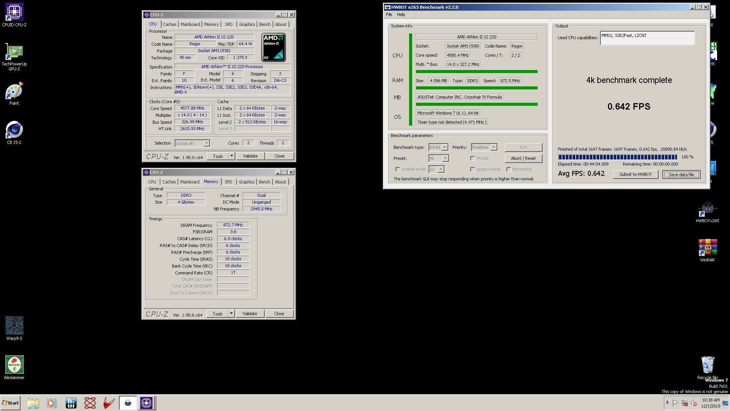730x411 pixels.
Task: Click Submit to HWBOT button
Action: [x=635, y=174]
